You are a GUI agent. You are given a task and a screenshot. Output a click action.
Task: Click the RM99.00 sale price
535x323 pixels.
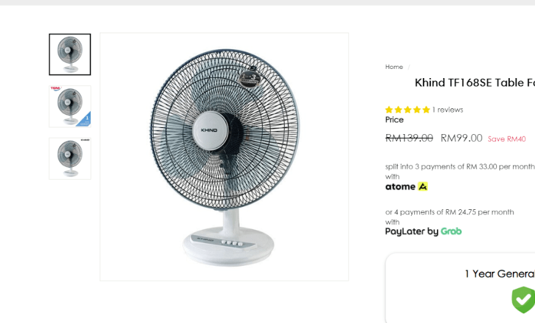(461, 138)
